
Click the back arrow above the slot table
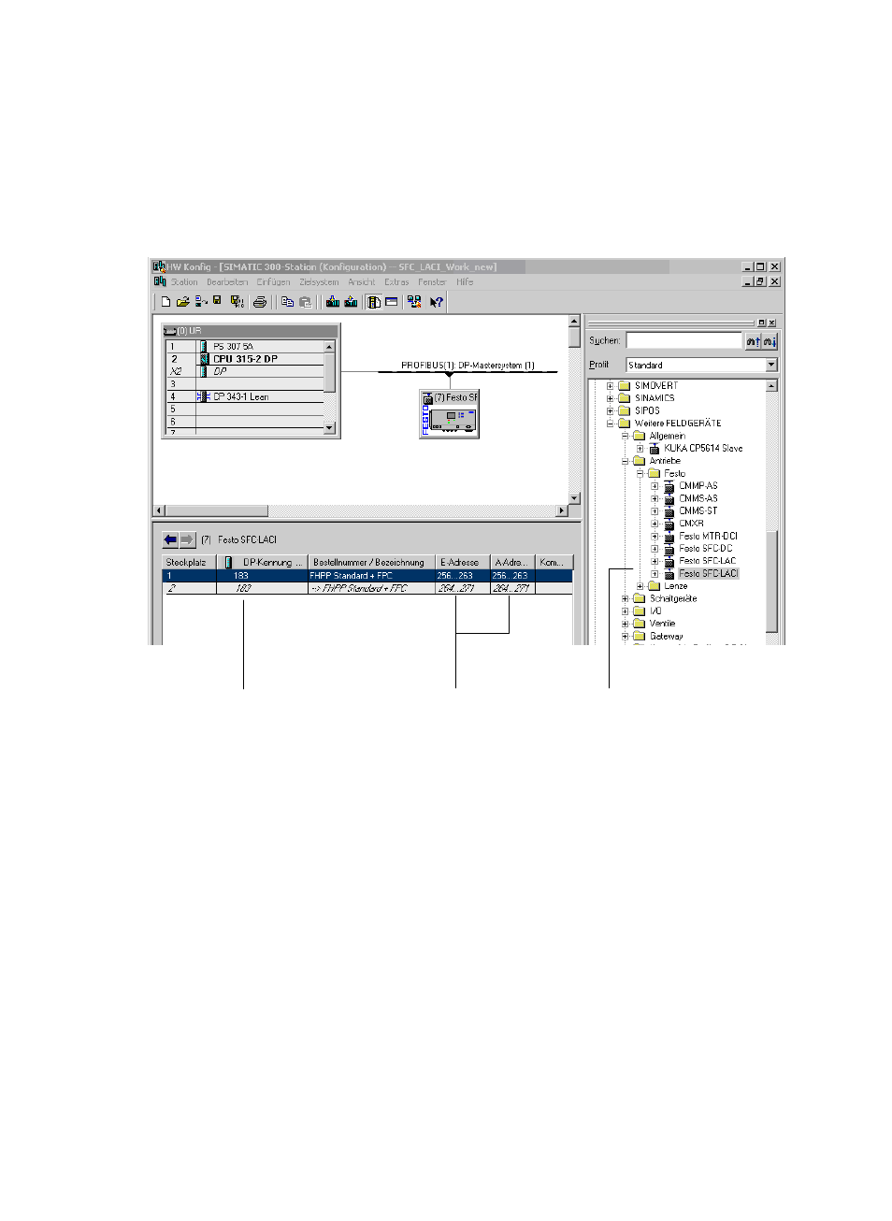170,539
